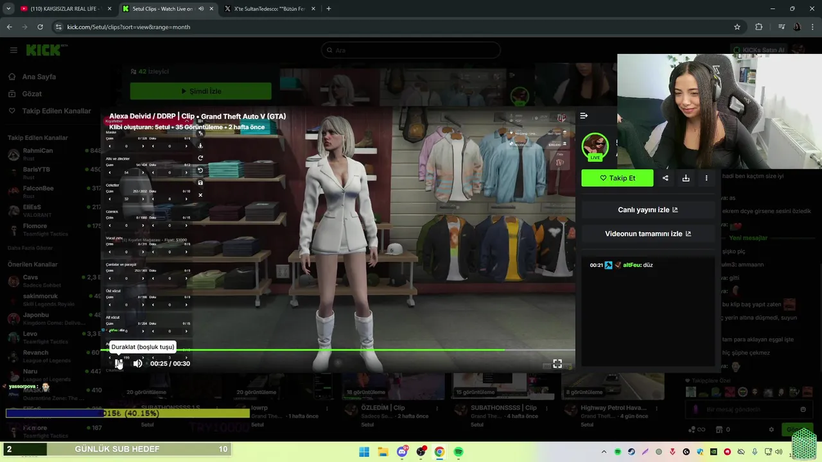Open browser extensions puzzle icon
Screen dimensions: 822x462
coord(759,27)
